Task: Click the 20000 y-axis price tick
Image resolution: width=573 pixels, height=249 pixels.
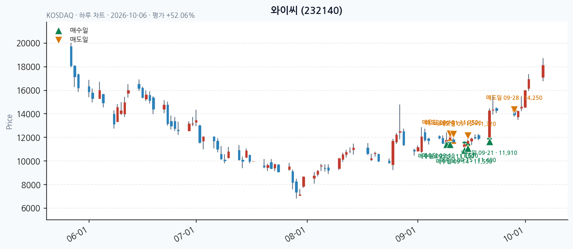Action: [28, 43]
